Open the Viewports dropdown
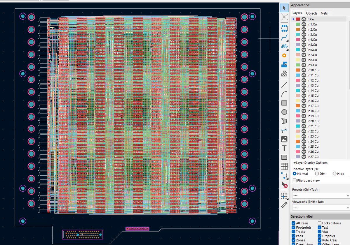This screenshot has height=245, width=350. pyautogui.click(x=321, y=208)
